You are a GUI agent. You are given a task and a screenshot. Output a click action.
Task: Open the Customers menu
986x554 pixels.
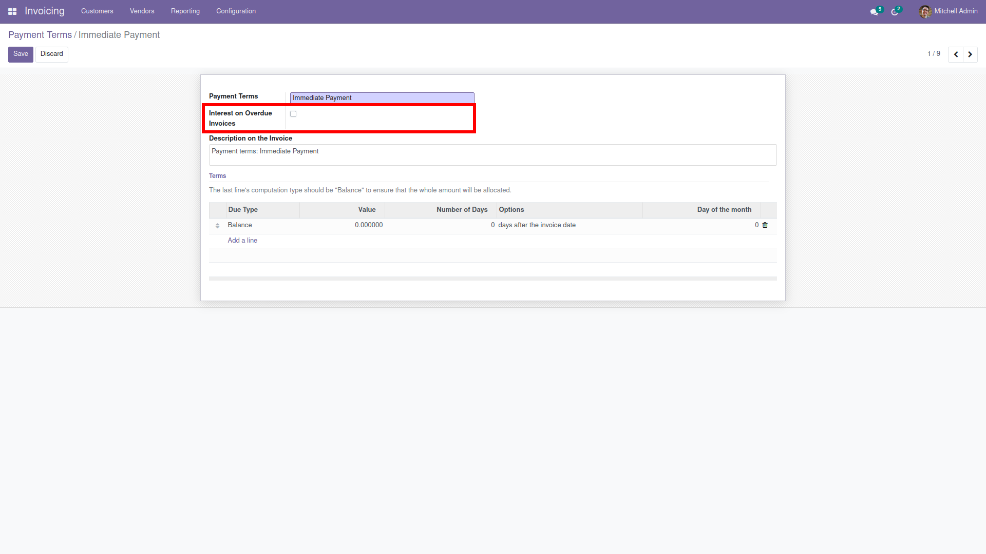coord(97,11)
